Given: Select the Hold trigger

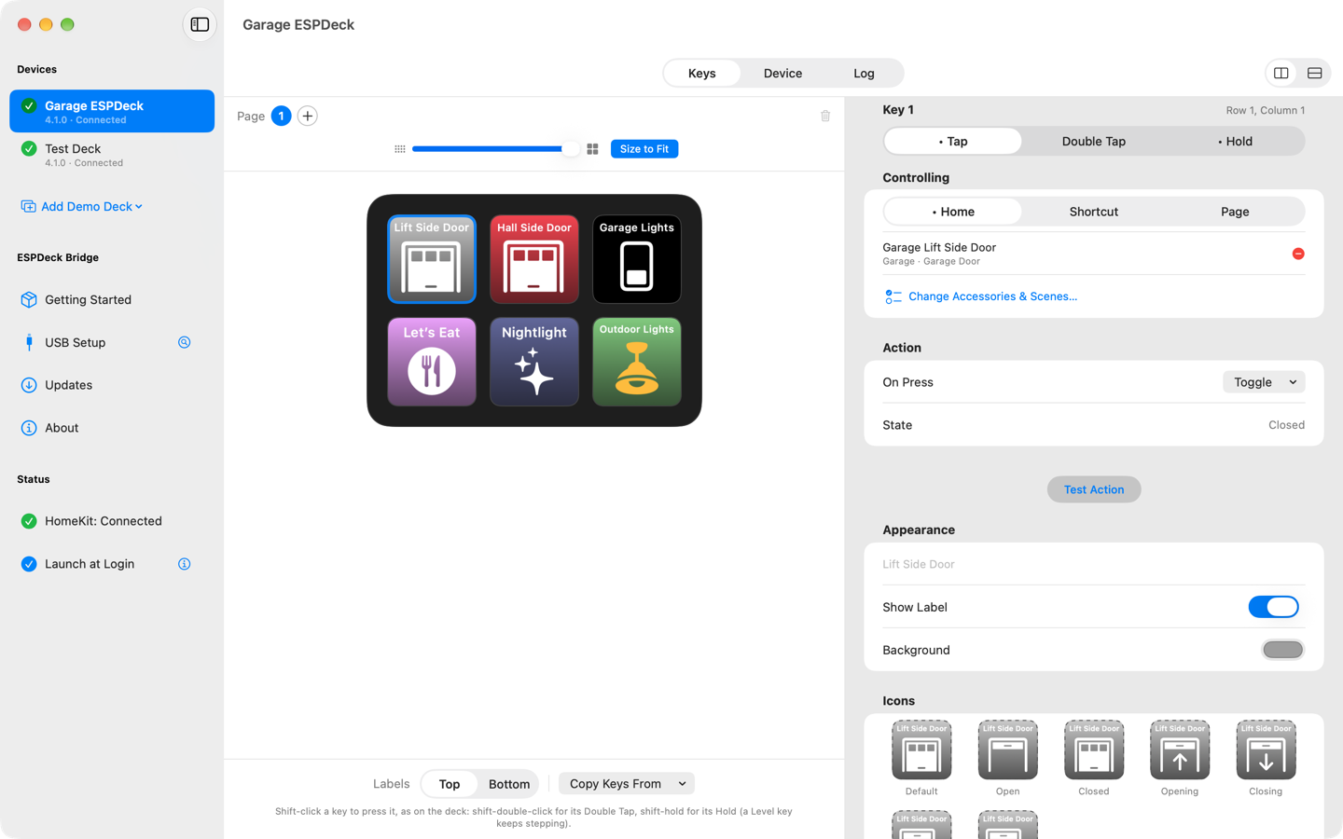Looking at the screenshot, I should (1235, 142).
